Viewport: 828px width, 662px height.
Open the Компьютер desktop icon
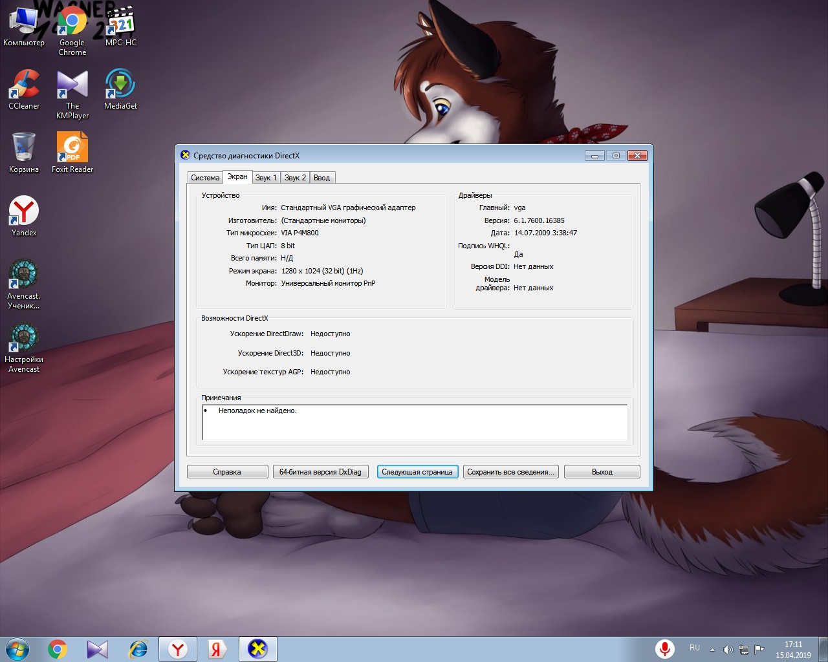pos(24,27)
